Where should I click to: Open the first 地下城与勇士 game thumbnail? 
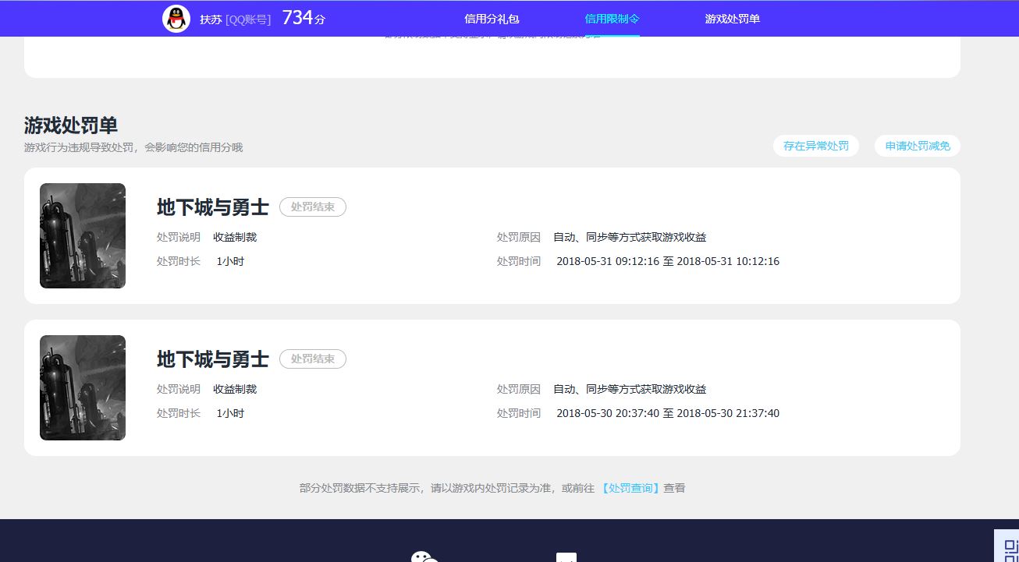(83, 235)
